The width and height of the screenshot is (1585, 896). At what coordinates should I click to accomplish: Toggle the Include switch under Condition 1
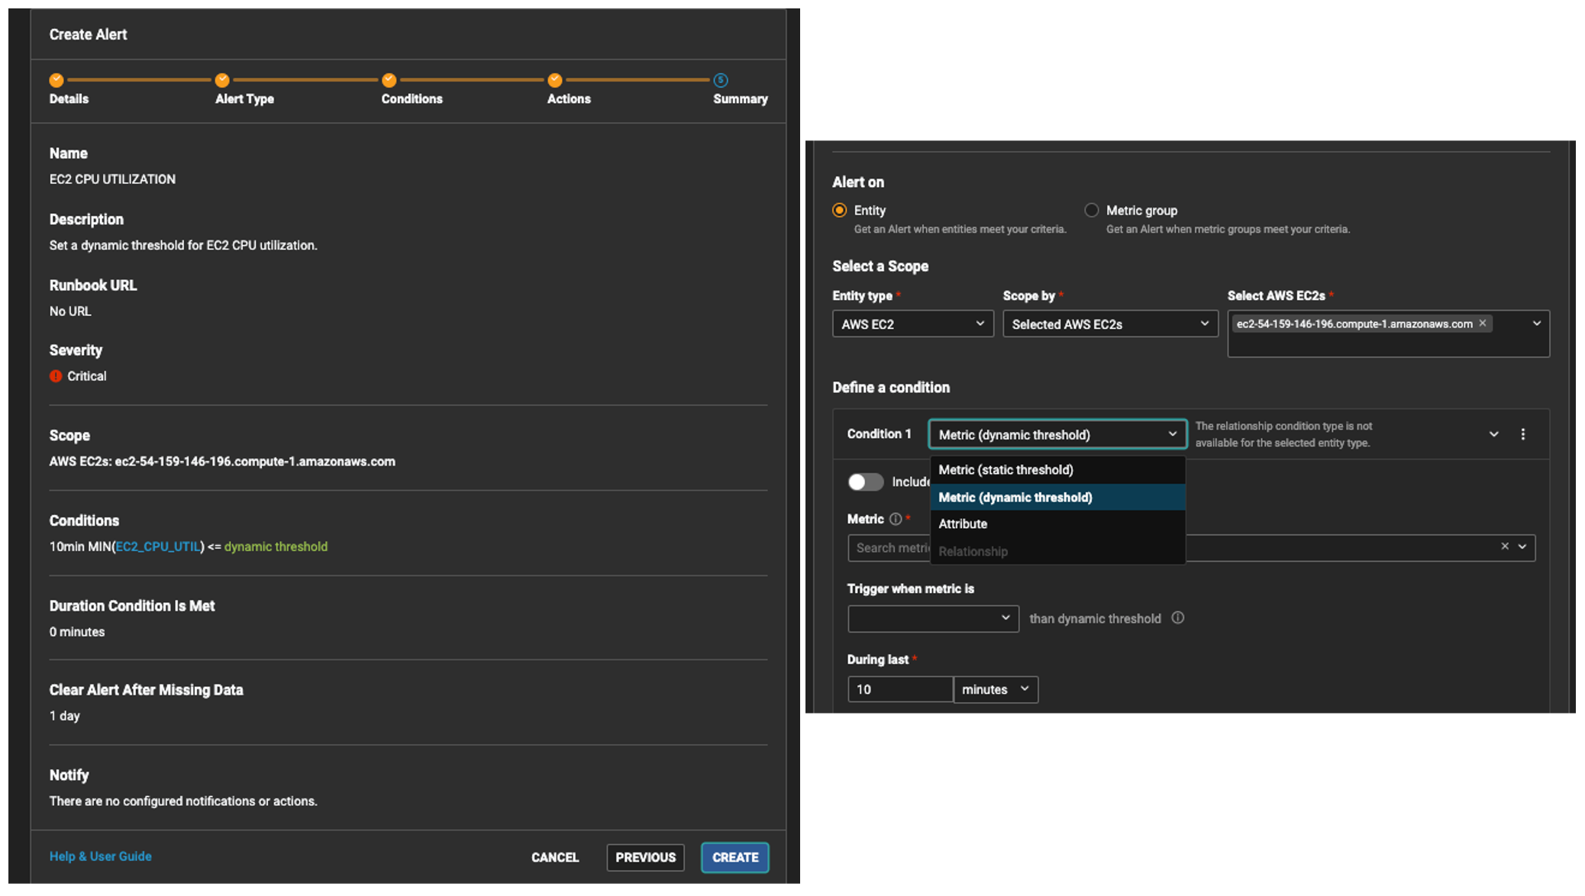point(865,482)
